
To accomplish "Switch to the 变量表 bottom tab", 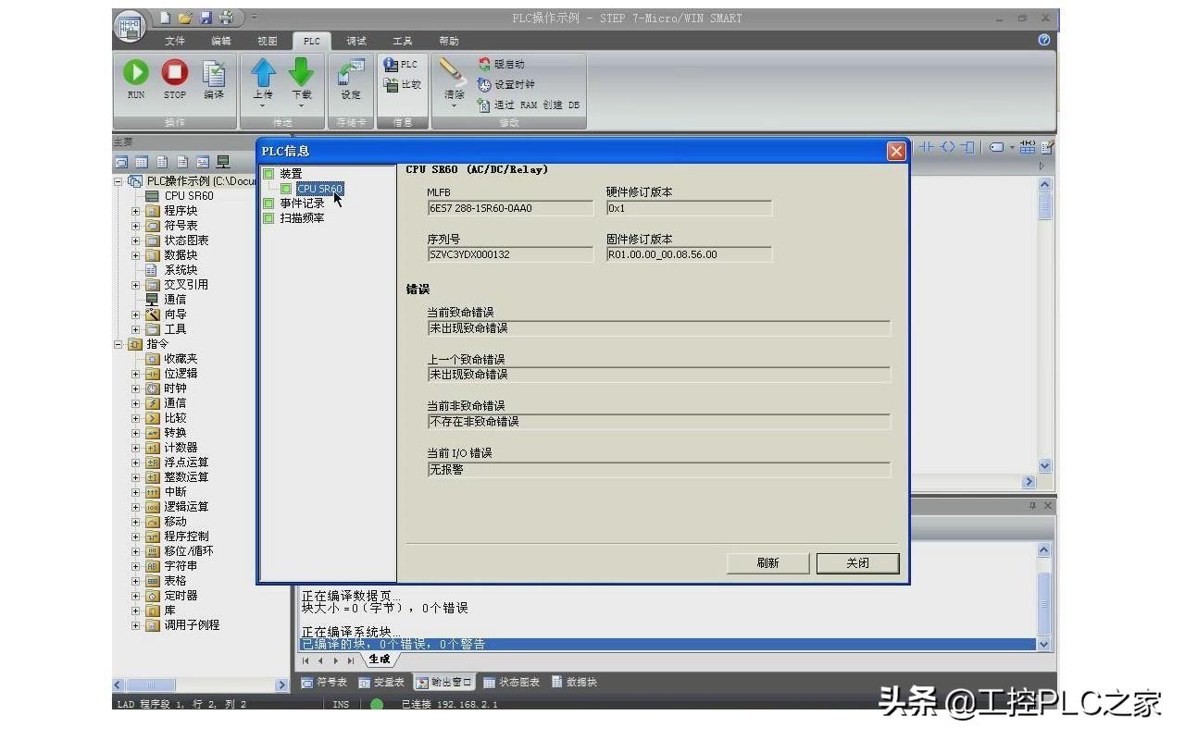I will click(381, 683).
